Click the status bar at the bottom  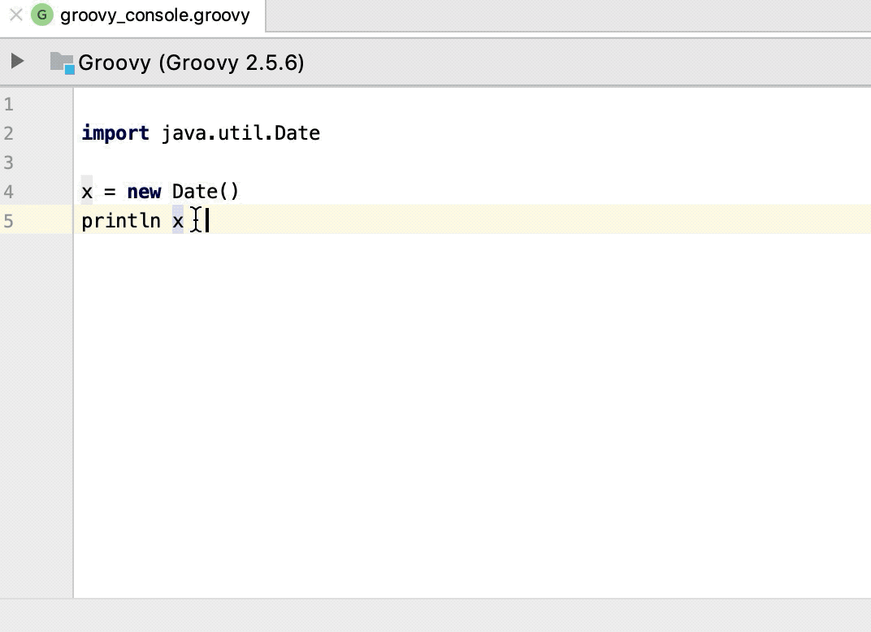click(435, 617)
